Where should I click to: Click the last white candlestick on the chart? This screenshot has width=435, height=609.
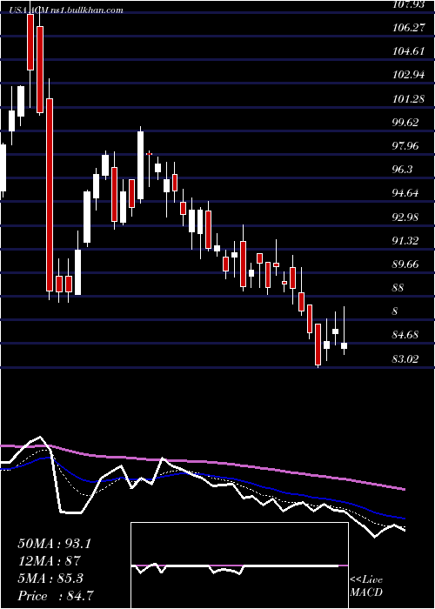345,345
